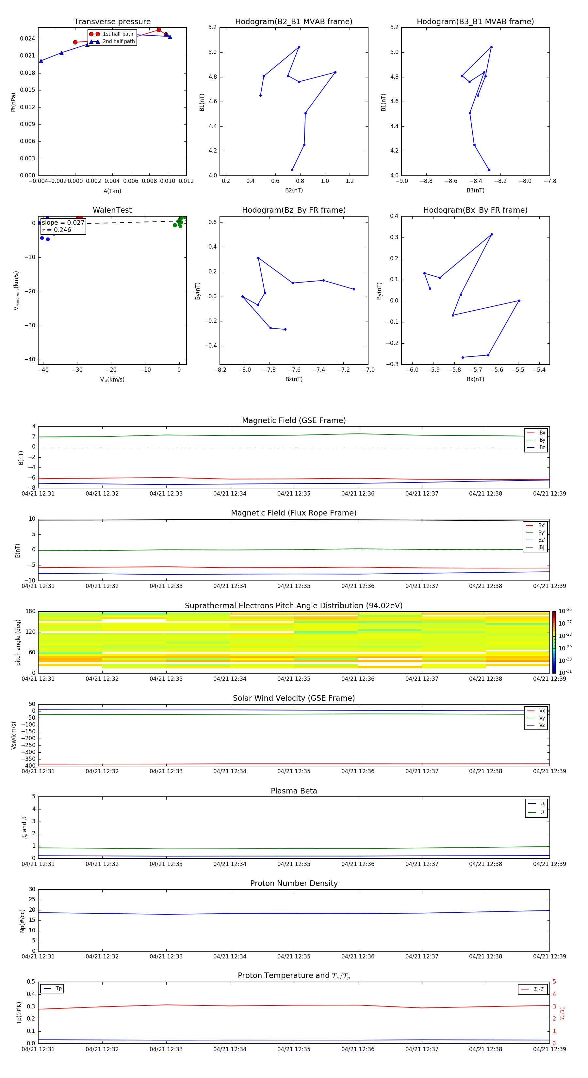Click the Tp legend box
Viewport: 588px width, 1078px height.
coord(52,988)
